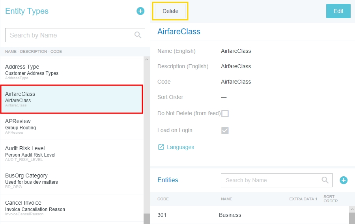Select the APReview entity type
Viewport: 355px width, 224px height.
click(x=71, y=126)
